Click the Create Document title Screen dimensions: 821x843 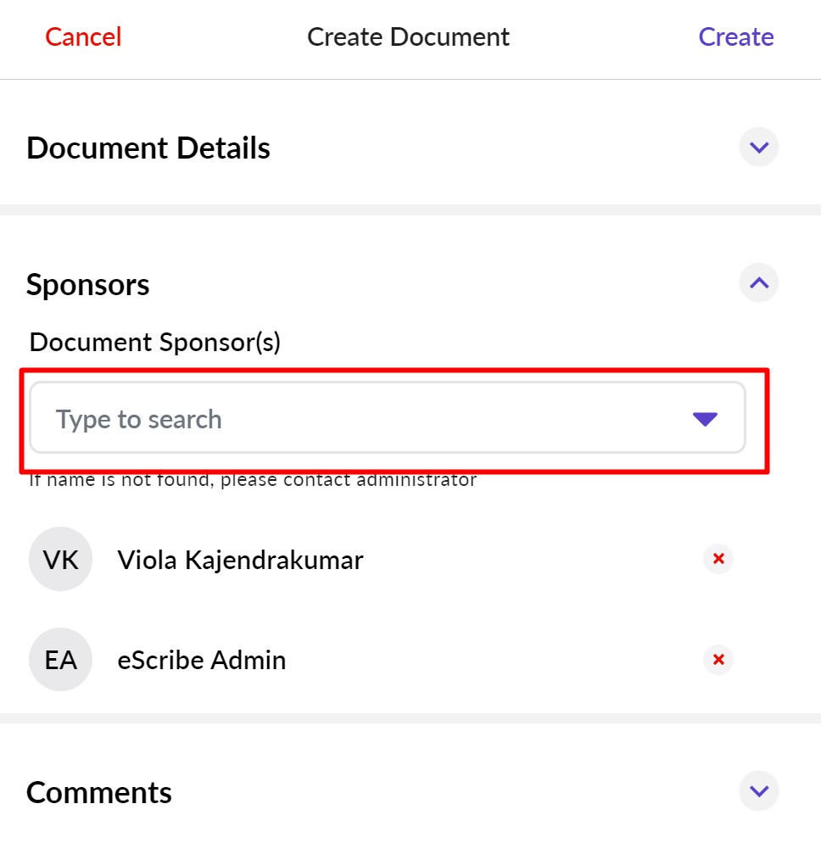click(x=409, y=36)
